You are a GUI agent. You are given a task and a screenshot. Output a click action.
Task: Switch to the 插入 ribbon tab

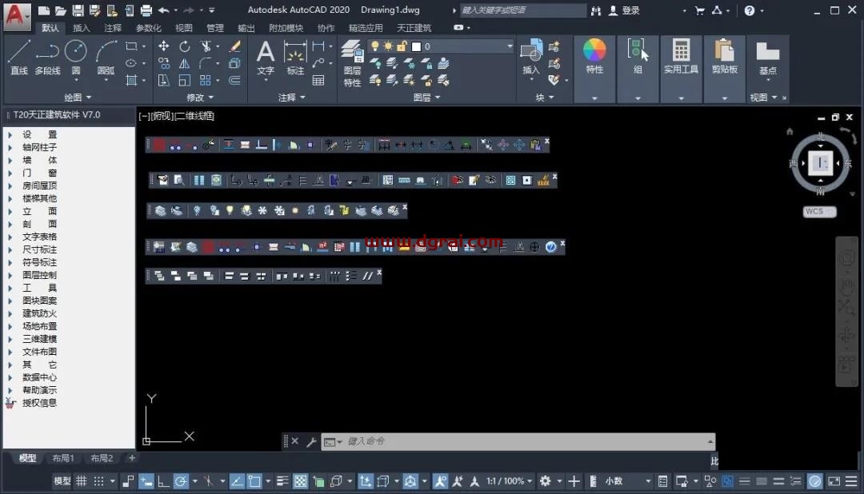(x=82, y=28)
